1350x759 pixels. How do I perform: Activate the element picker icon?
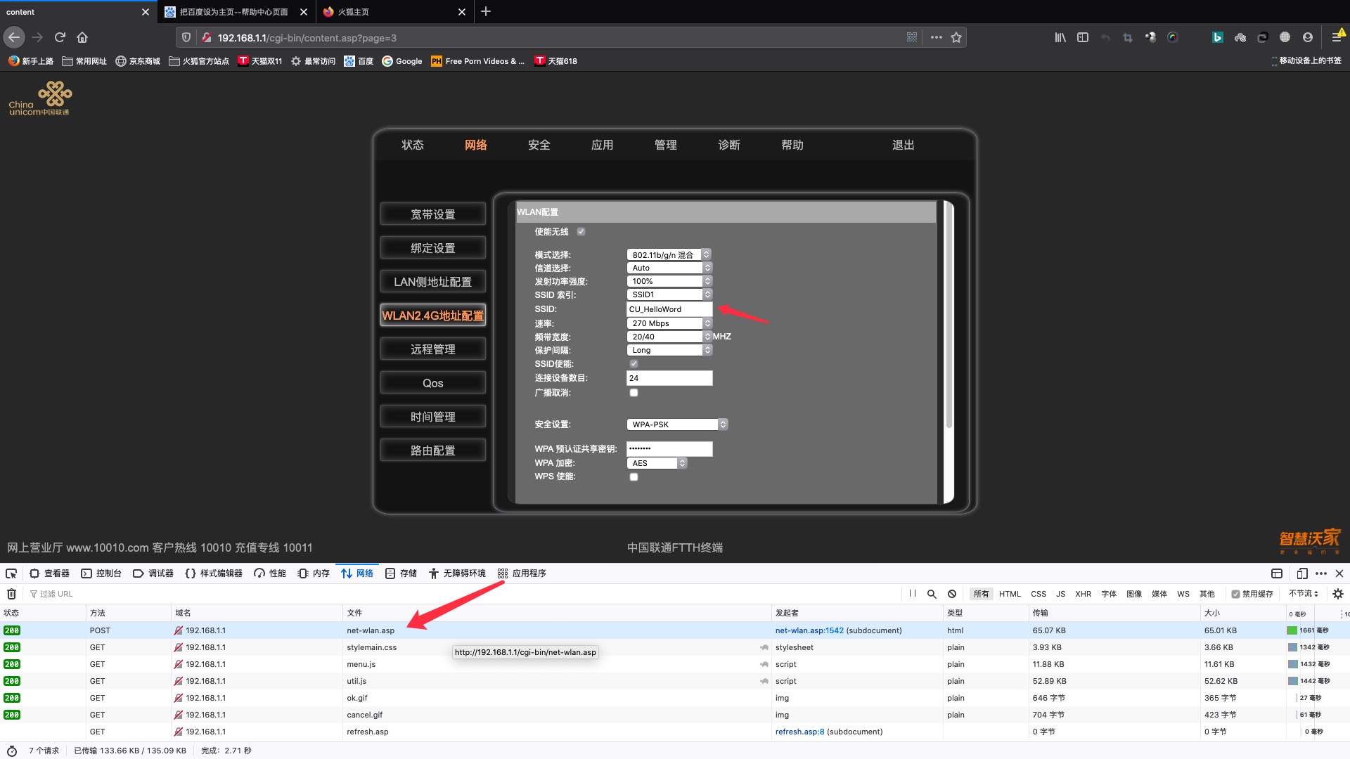tap(11, 573)
